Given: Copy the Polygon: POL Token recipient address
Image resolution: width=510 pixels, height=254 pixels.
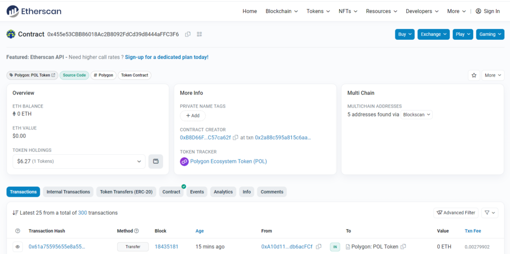Looking at the screenshot, I should [x=403, y=247].
